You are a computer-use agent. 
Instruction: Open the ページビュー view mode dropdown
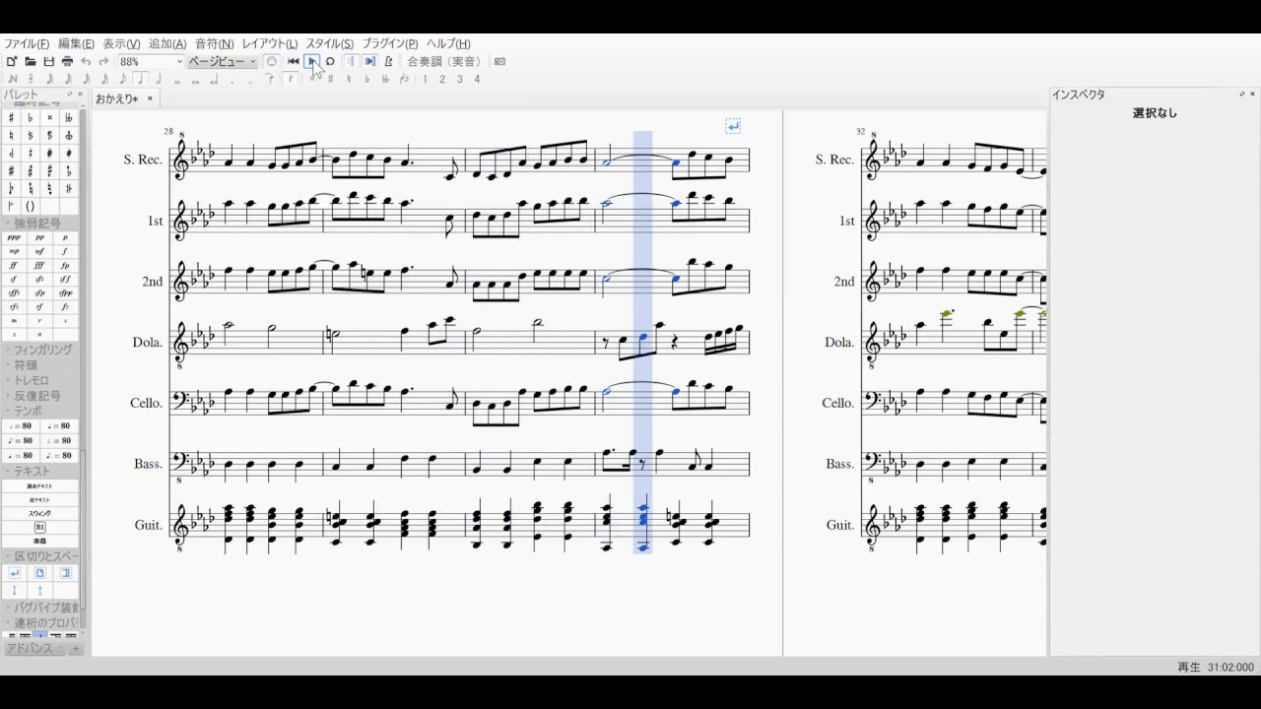[x=223, y=61]
